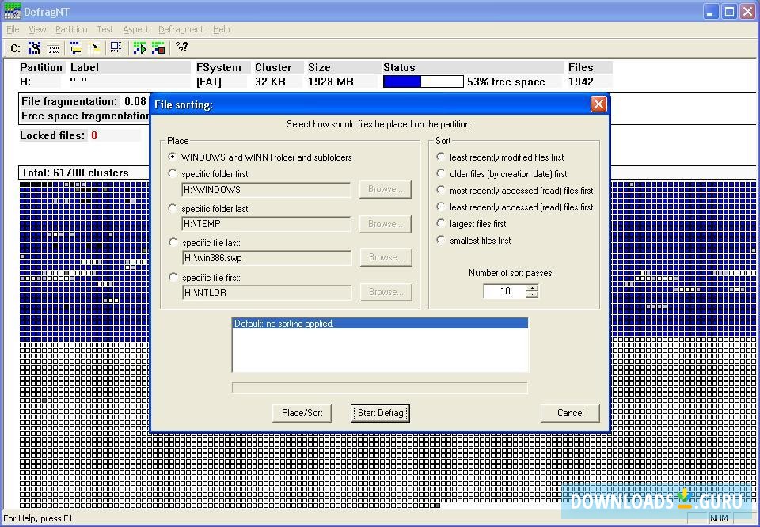Select the 'specific folder last' radio button
The image size is (760, 527).
click(x=172, y=208)
